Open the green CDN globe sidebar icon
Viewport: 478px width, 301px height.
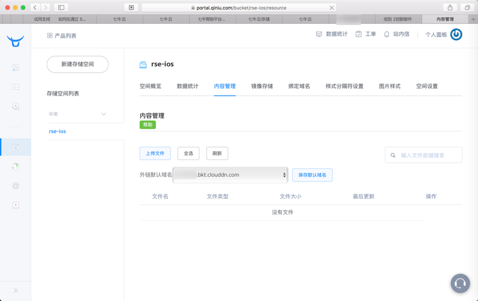tap(16, 167)
